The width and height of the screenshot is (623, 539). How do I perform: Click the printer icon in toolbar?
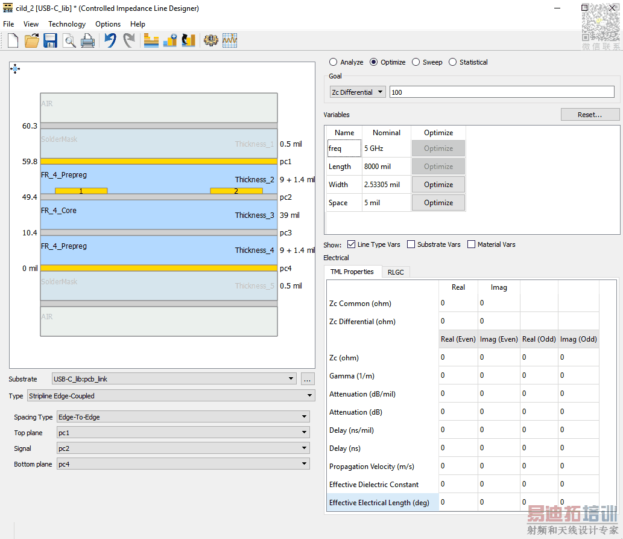pyautogui.click(x=88, y=41)
